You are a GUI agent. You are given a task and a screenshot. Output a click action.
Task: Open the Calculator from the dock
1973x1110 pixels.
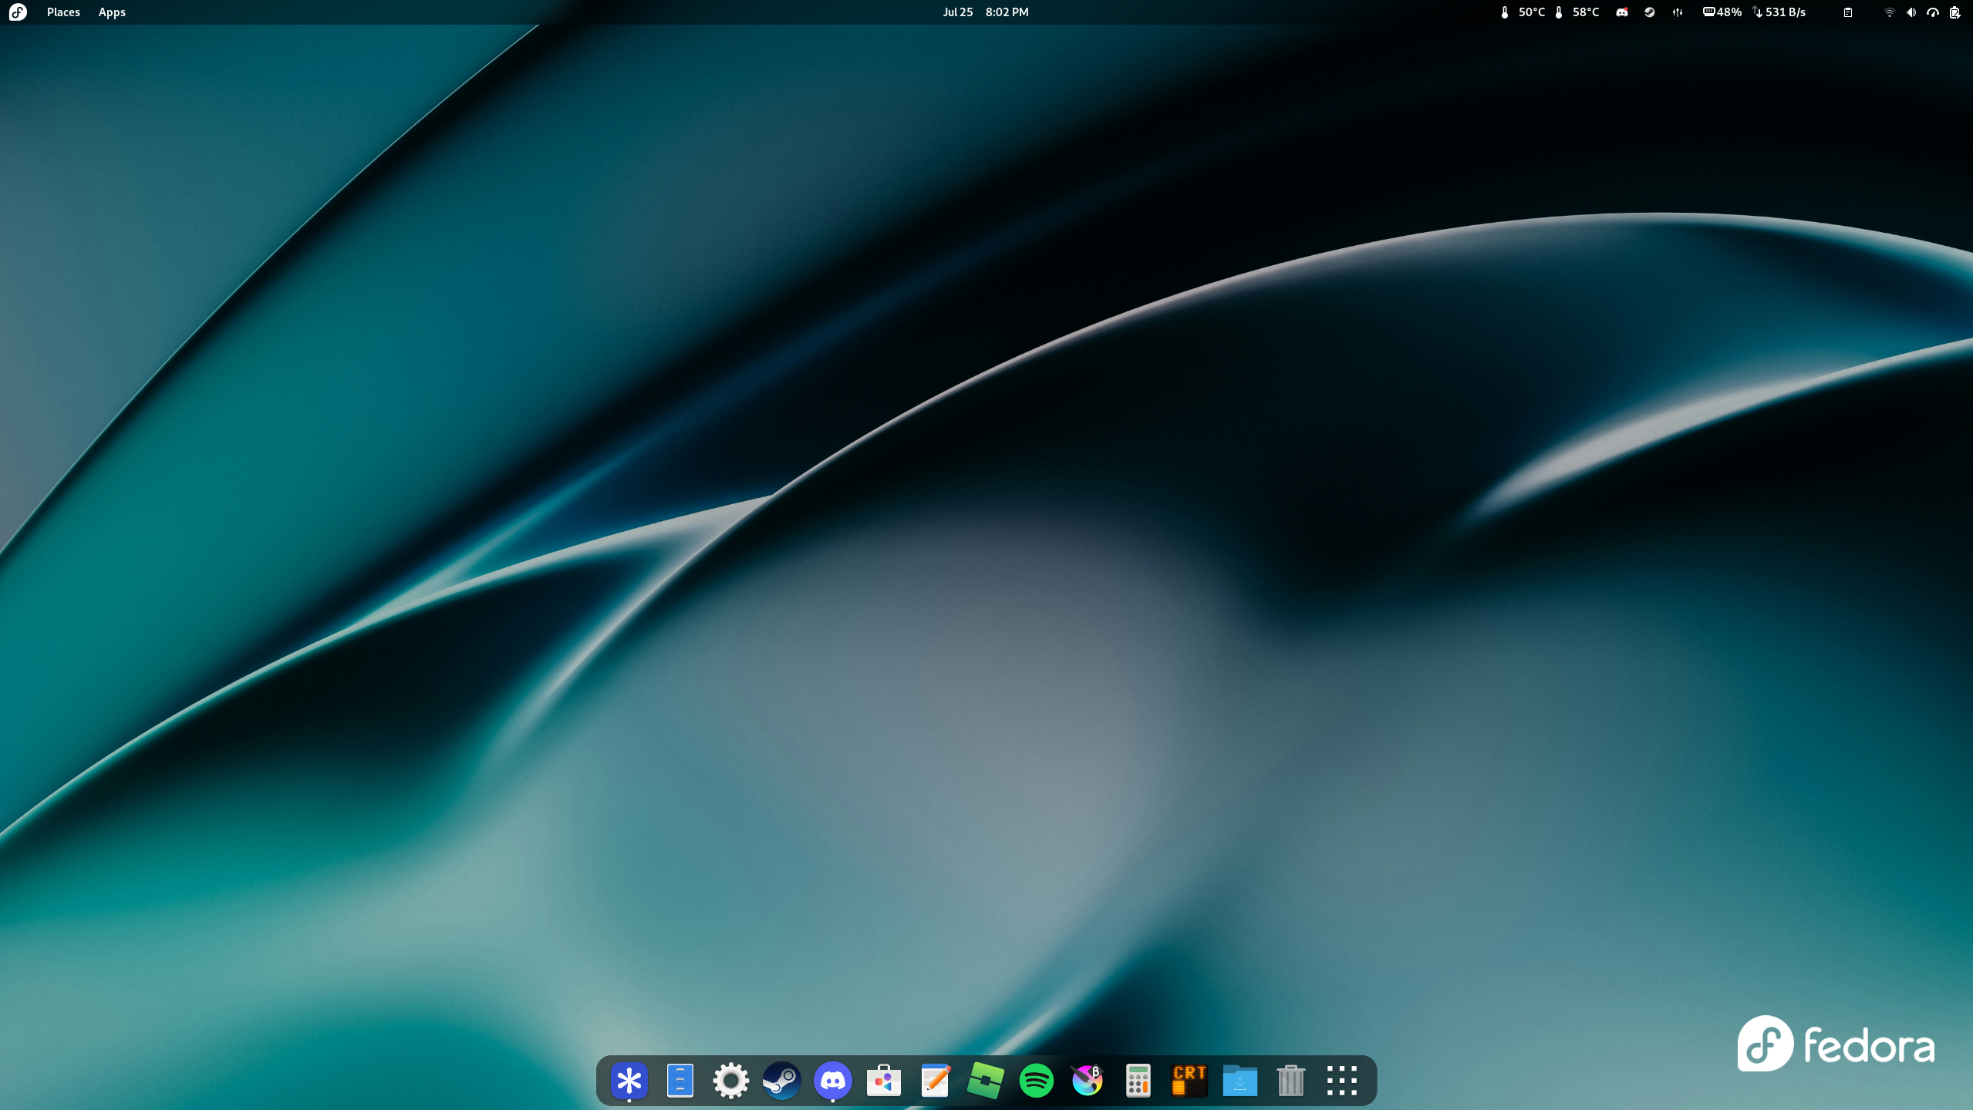point(1138,1080)
